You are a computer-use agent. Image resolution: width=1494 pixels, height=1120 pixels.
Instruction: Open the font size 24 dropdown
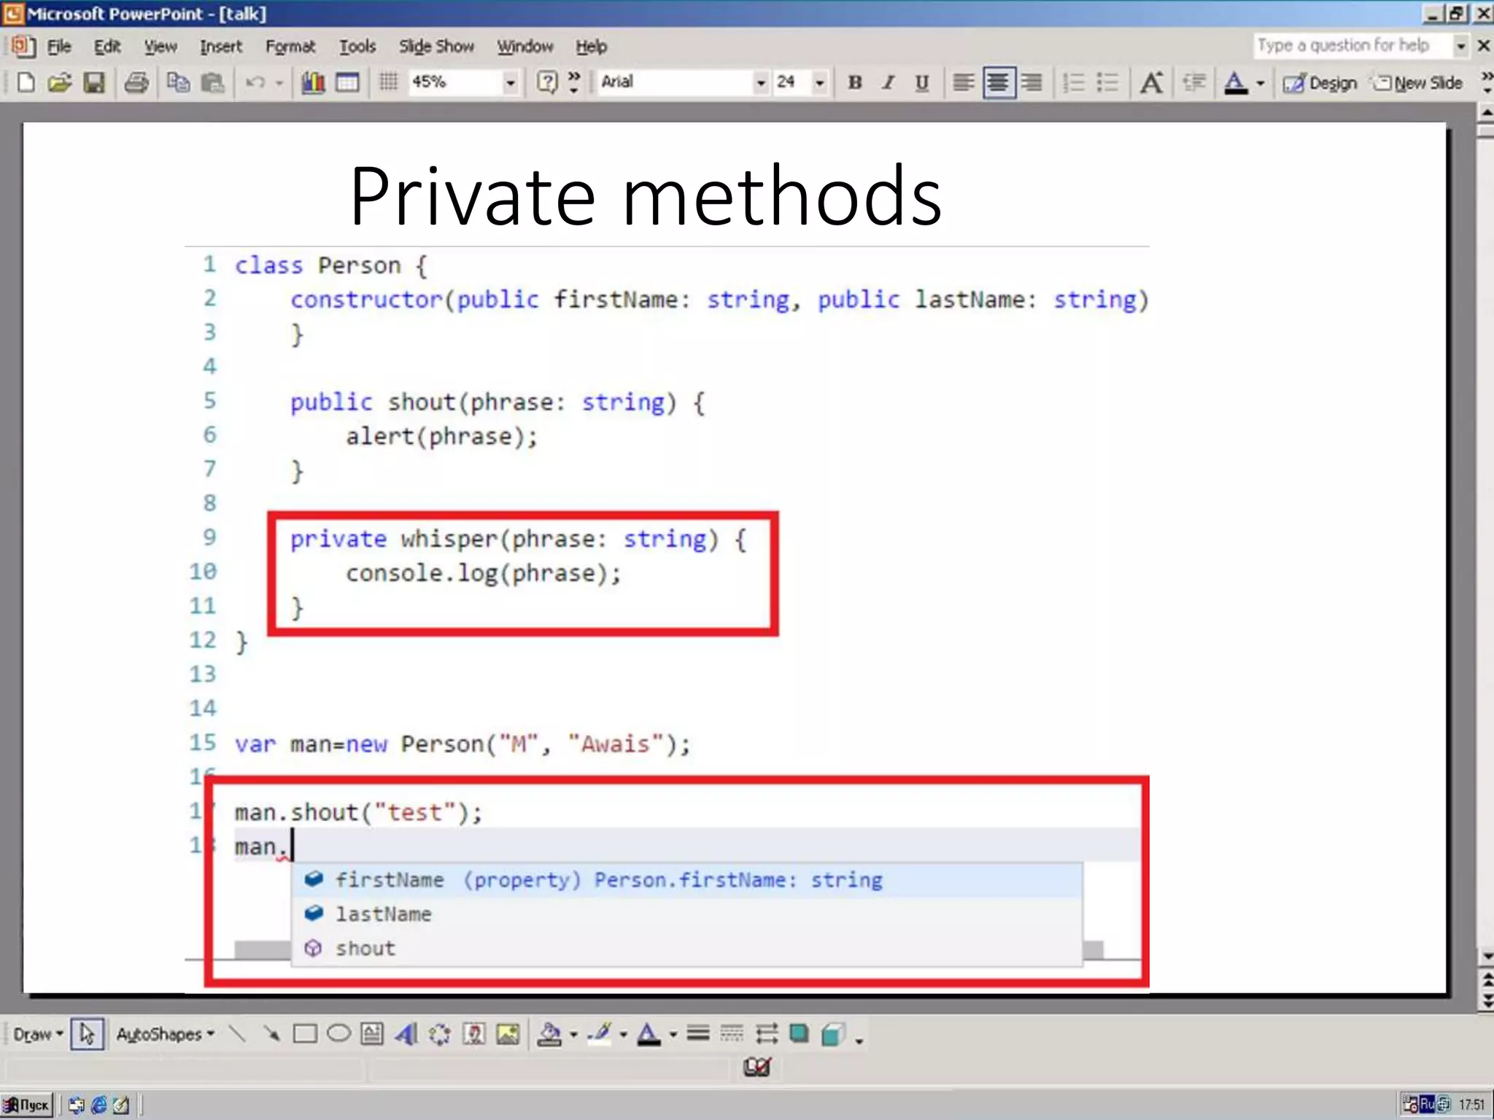(820, 82)
